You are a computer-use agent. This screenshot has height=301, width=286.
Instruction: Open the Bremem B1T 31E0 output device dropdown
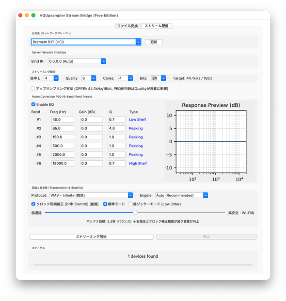coord(86,42)
